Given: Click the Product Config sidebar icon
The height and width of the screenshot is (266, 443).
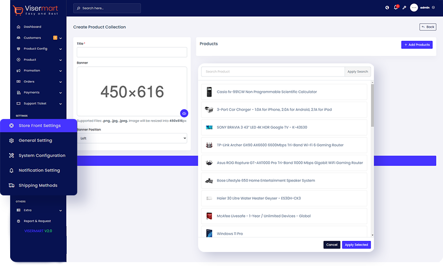Looking at the screenshot, I should click(19, 49).
